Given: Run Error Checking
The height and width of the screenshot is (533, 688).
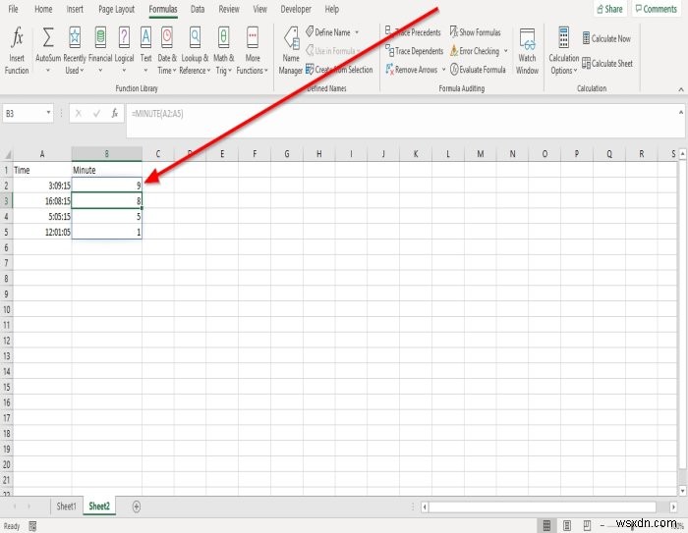Looking at the screenshot, I should pos(475,51).
